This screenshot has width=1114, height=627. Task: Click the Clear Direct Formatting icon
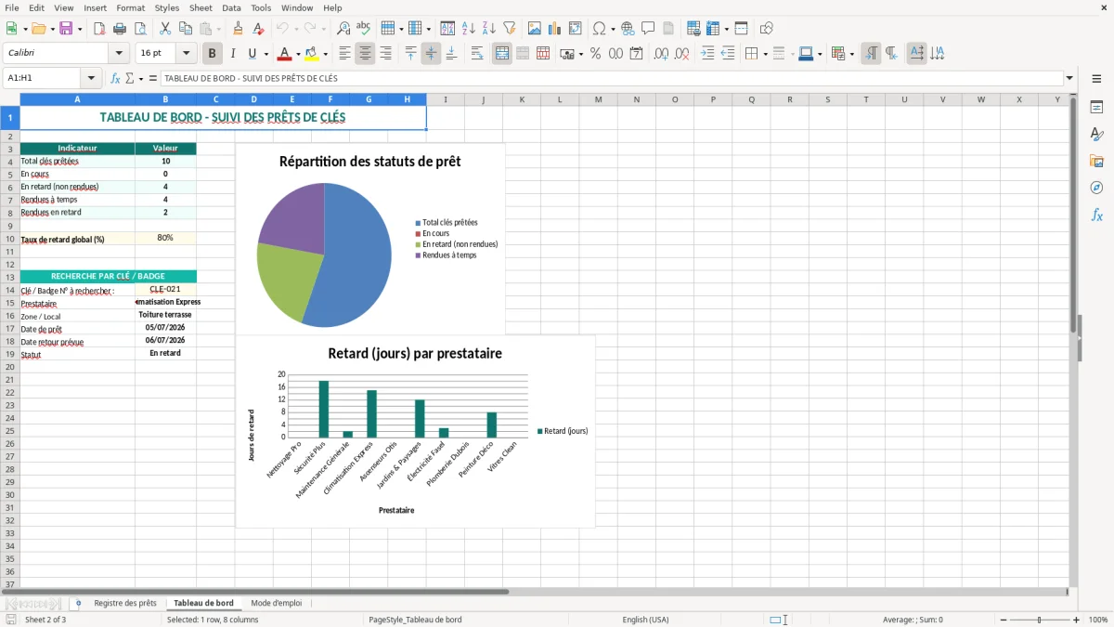click(x=259, y=29)
